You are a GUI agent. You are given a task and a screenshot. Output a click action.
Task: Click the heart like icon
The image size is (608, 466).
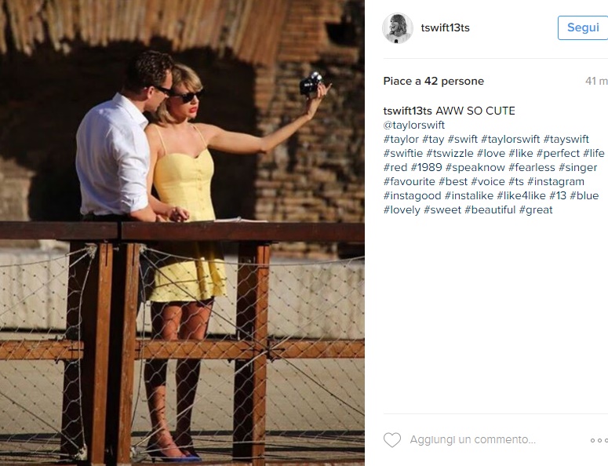[x=392, y=440]
